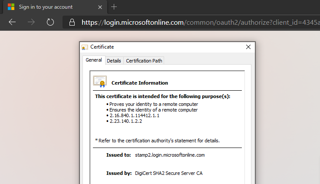
Task: Click the browser back arrow
Action: (x=12, y=22)
